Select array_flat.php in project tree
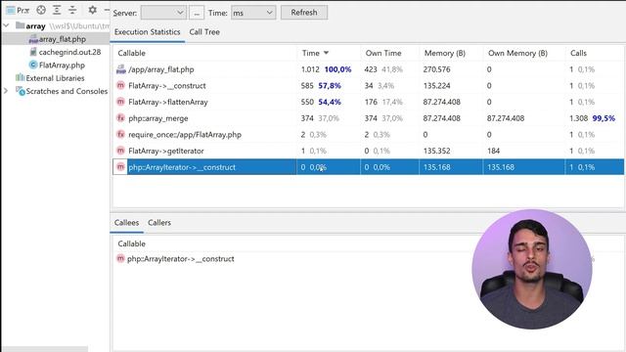The image size is (626, 352). pyautogui.click(x=63, y=39)
